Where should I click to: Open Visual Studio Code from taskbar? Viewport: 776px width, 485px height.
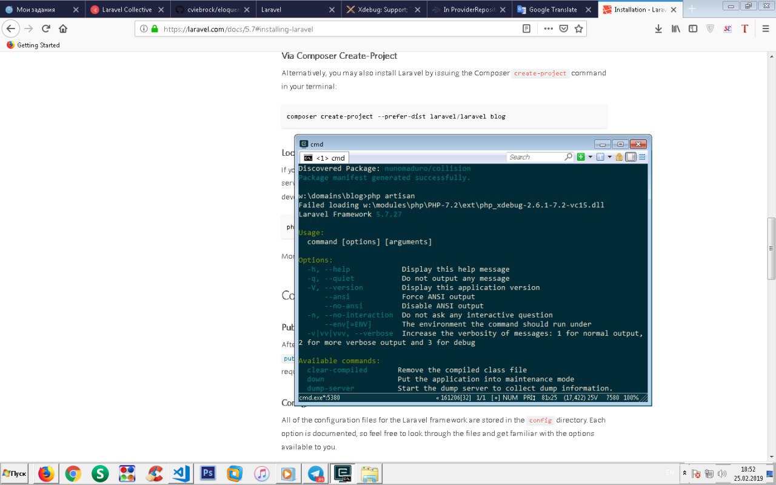tap(181, 473)
